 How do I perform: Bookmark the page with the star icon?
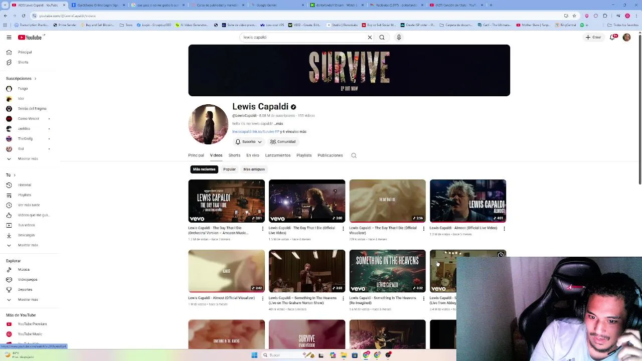pyautogui.click(x=574, y=16)
